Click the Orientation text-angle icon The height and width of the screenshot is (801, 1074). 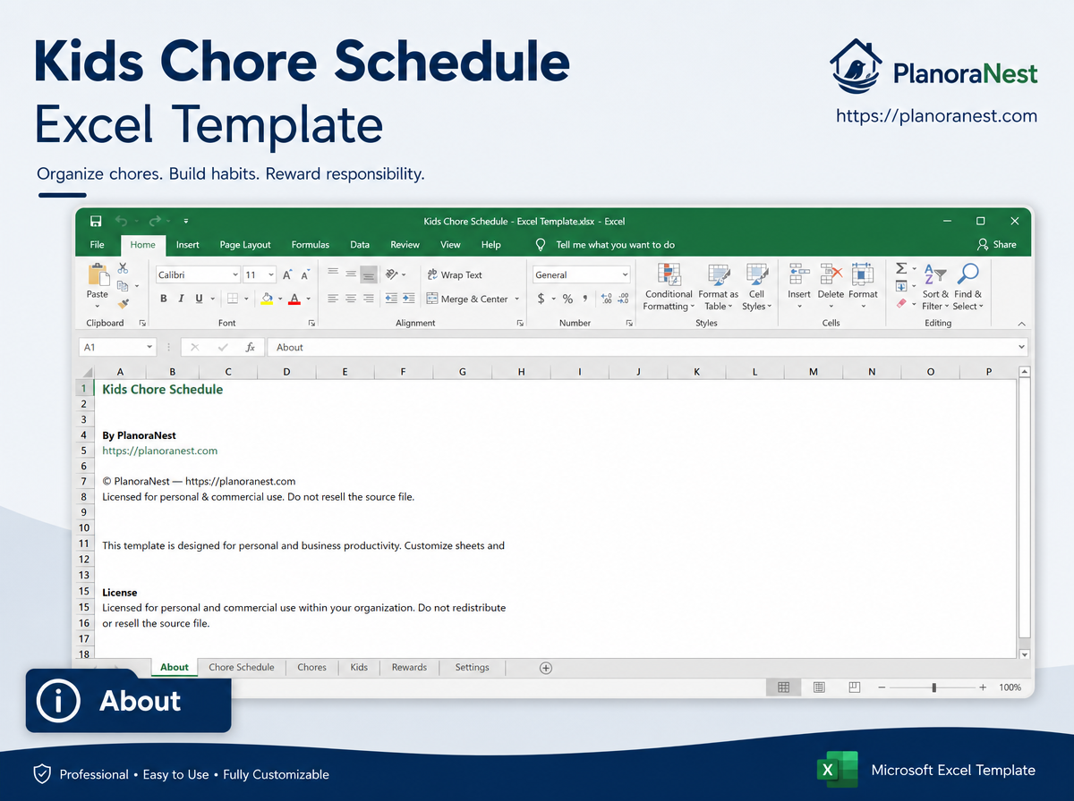[391, 274]
